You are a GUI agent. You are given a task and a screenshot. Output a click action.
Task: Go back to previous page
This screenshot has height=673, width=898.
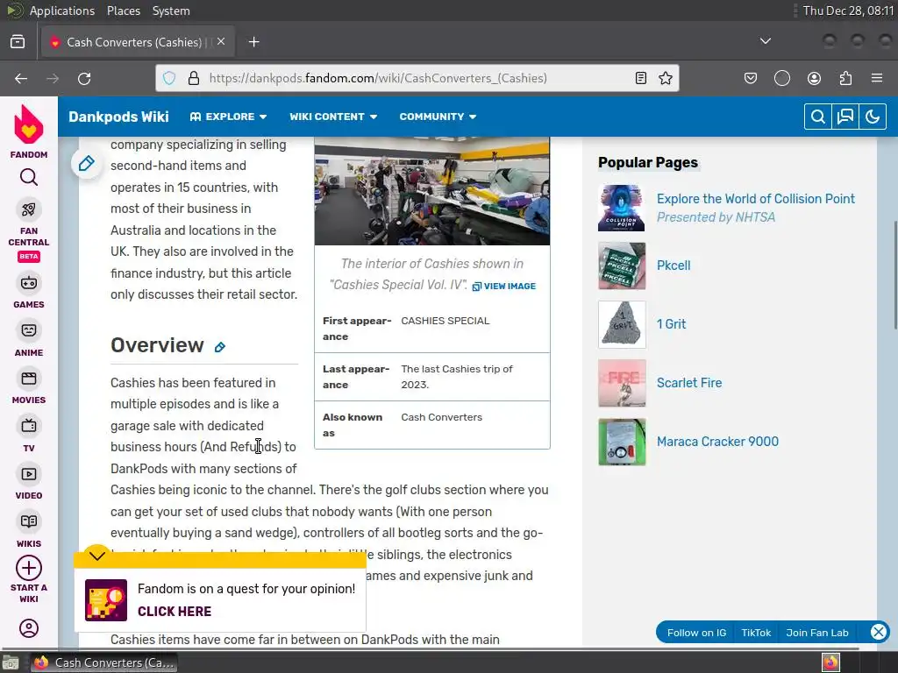pos(21,78)
